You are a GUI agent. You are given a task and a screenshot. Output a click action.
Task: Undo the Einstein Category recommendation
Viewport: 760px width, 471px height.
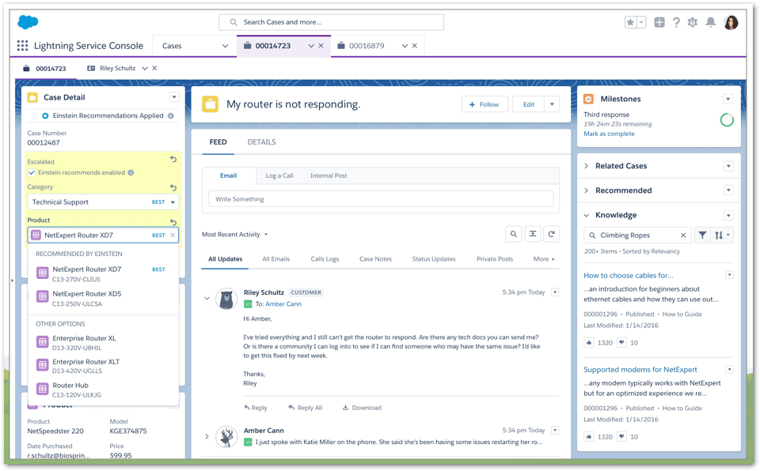click(x=173, y=187)
